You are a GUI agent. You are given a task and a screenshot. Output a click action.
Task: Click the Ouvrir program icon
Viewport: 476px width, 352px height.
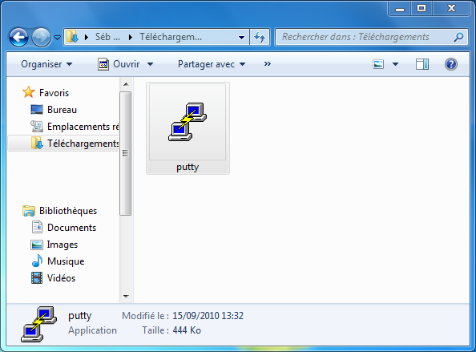point(103,64)
